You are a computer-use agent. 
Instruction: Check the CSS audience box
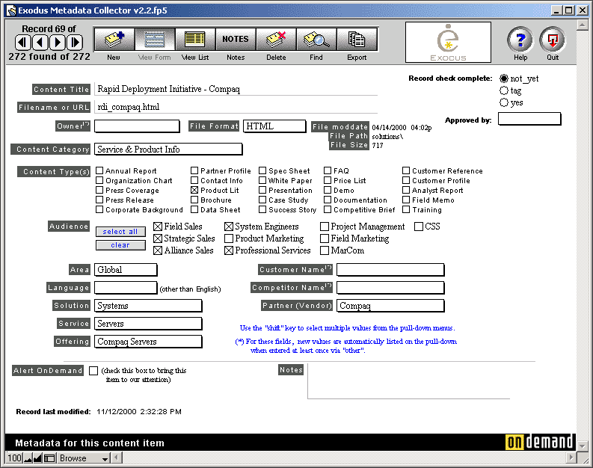[419, 227]
